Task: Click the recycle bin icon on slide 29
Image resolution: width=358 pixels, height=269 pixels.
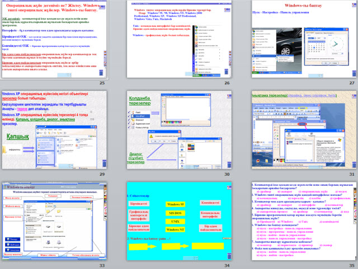Action: tap(104, 163)
